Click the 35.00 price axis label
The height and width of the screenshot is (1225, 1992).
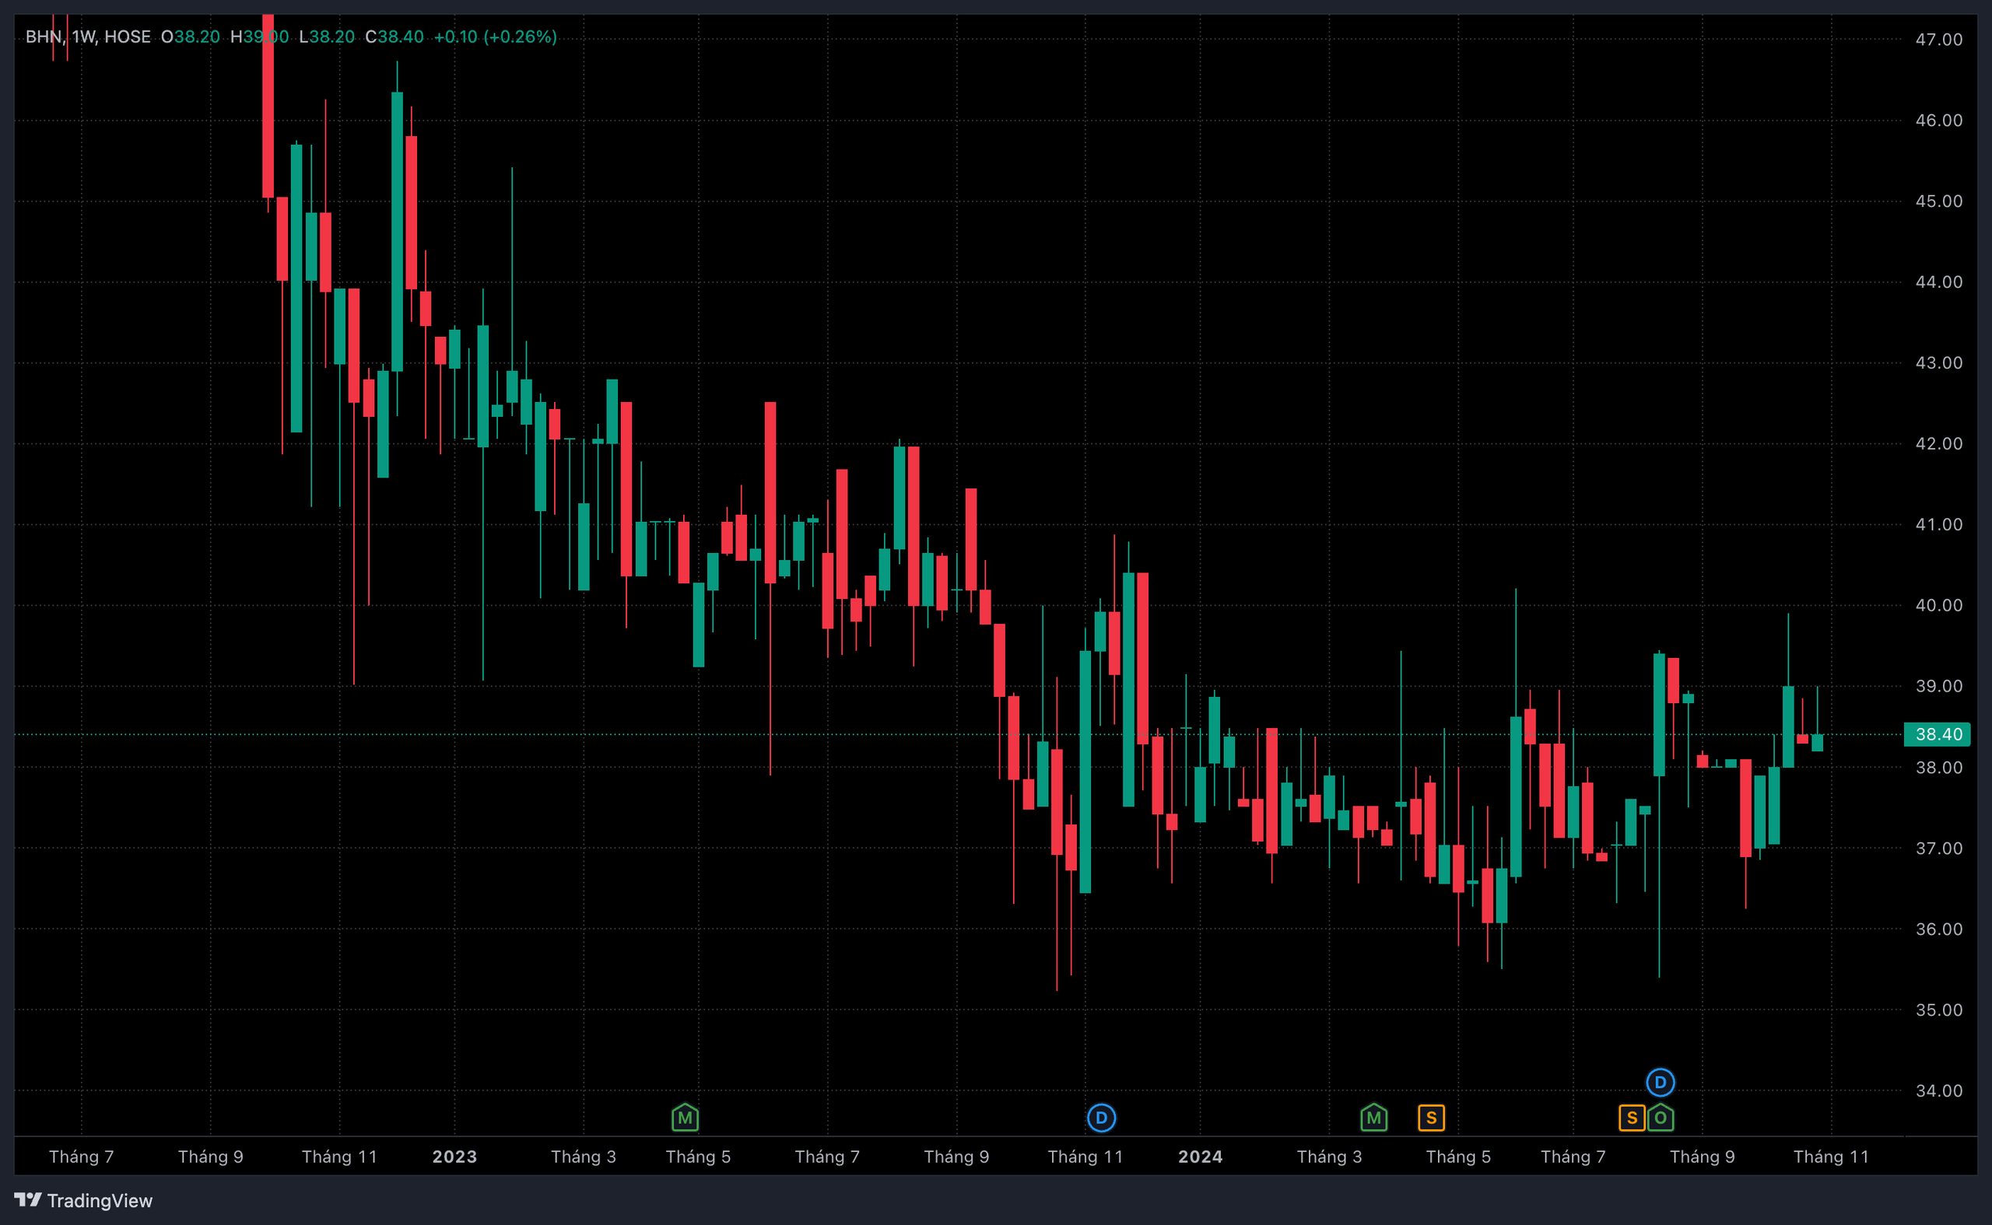click(1938, 1010)
